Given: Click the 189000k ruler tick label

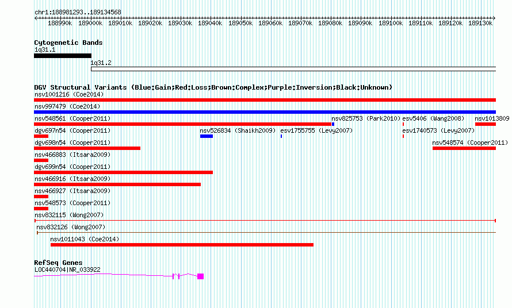Looking at the screenshot, I should pyautogui.click(x=90, y=23).
